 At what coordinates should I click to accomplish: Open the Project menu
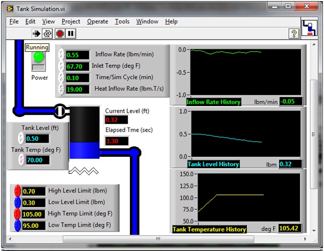71,21
